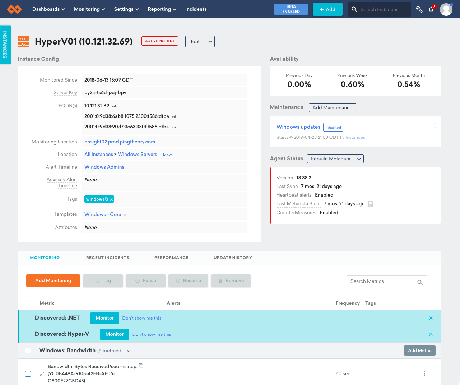
Task: Switch to the Performance tab
Action: (171, 258)
